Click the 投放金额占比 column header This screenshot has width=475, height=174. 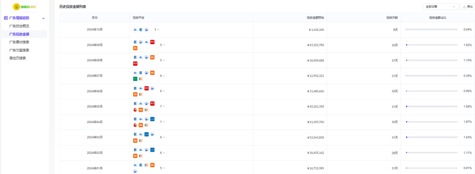coord(437,18)
